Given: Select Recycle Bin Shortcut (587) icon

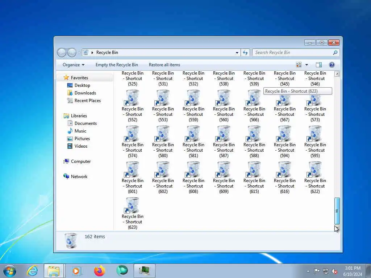Looking at the screenshot, I should [x=223, y=134].
